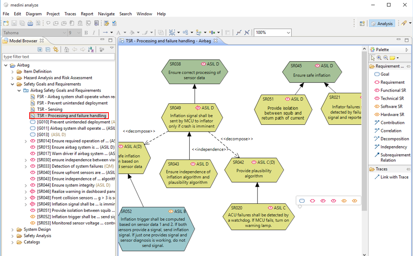The height and width of the screenshot is (256, 413).
Task: Click the palette zoom in tool
Action: [379, 58]
